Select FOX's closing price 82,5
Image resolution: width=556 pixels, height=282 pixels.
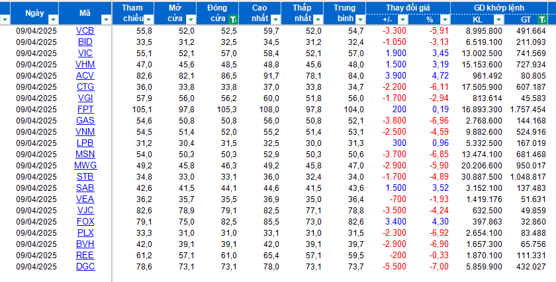229,221
